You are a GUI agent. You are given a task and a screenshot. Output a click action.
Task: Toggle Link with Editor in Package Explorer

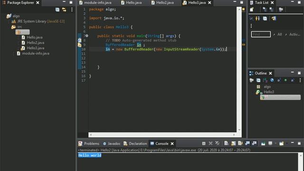click(64, 9)
